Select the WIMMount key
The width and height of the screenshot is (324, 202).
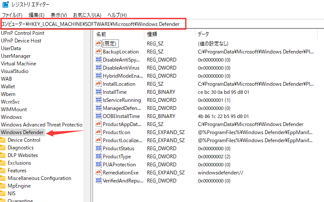coord(14,109)
